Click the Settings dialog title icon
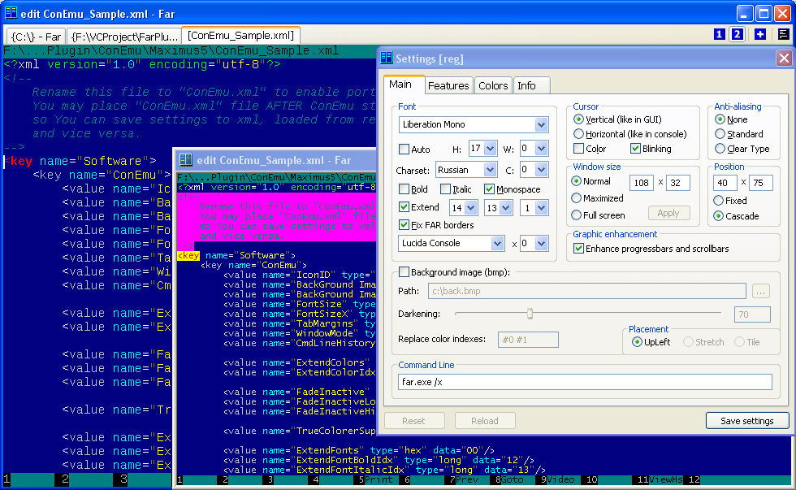Viewport: 796px width, 490px height. pyautogui.click(x=386, y=59)
